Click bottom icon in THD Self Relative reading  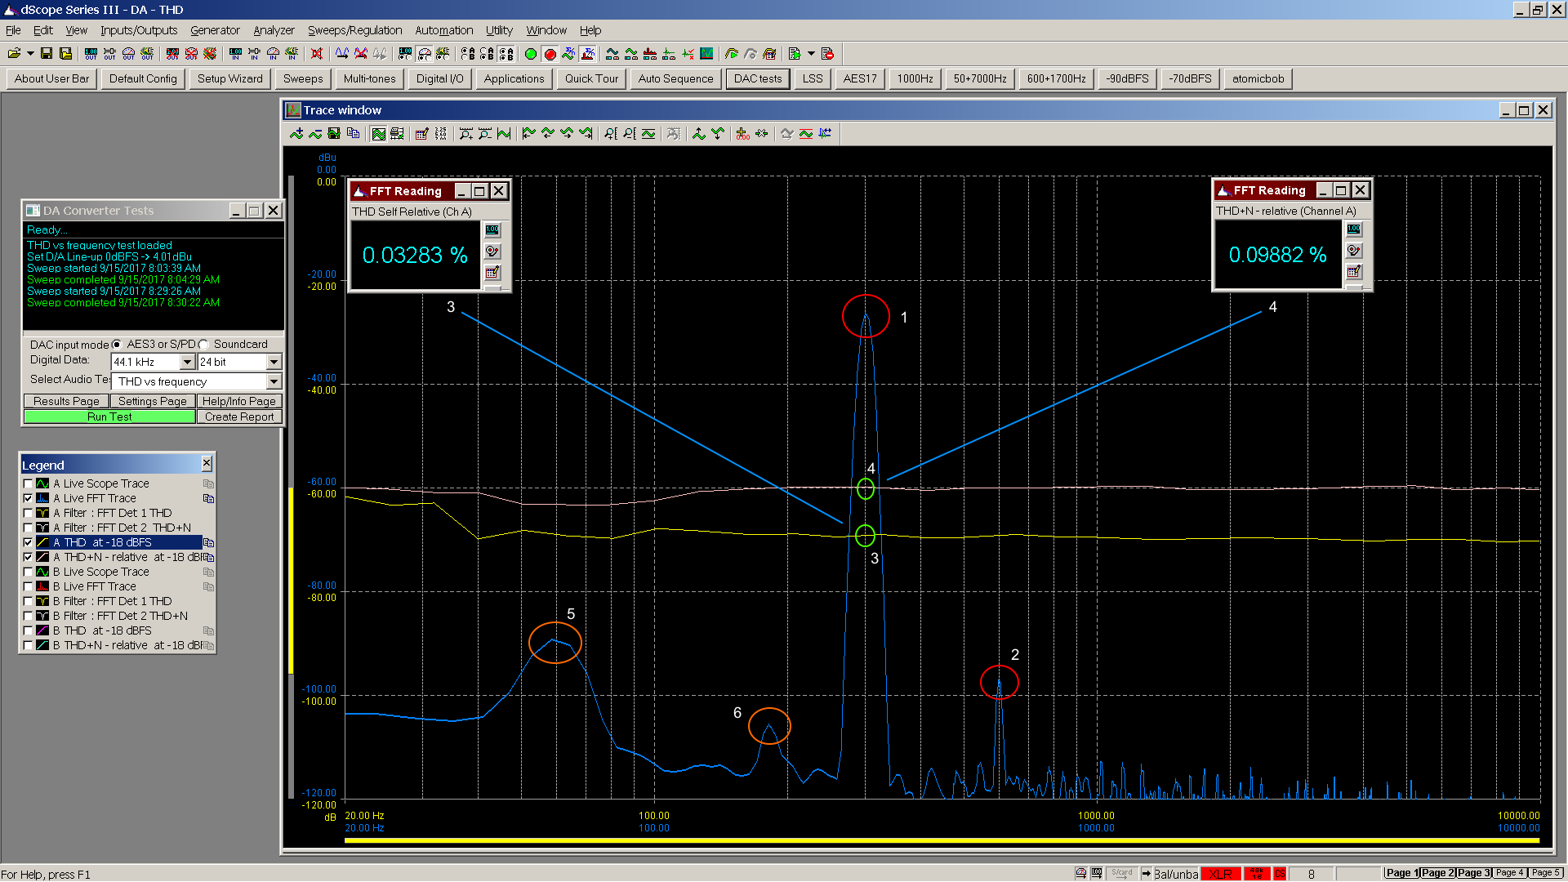[x=492, y=273]
